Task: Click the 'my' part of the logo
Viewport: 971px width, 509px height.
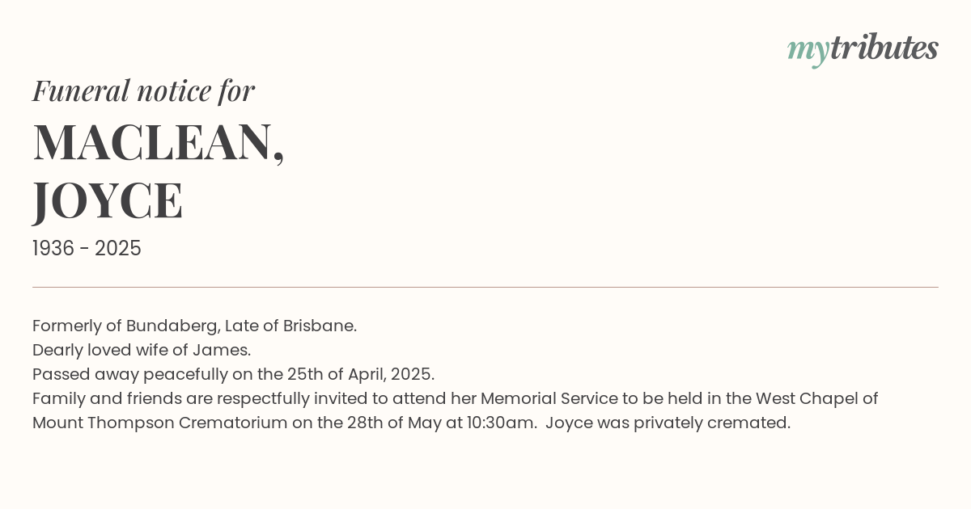Action: click(808, 52)
